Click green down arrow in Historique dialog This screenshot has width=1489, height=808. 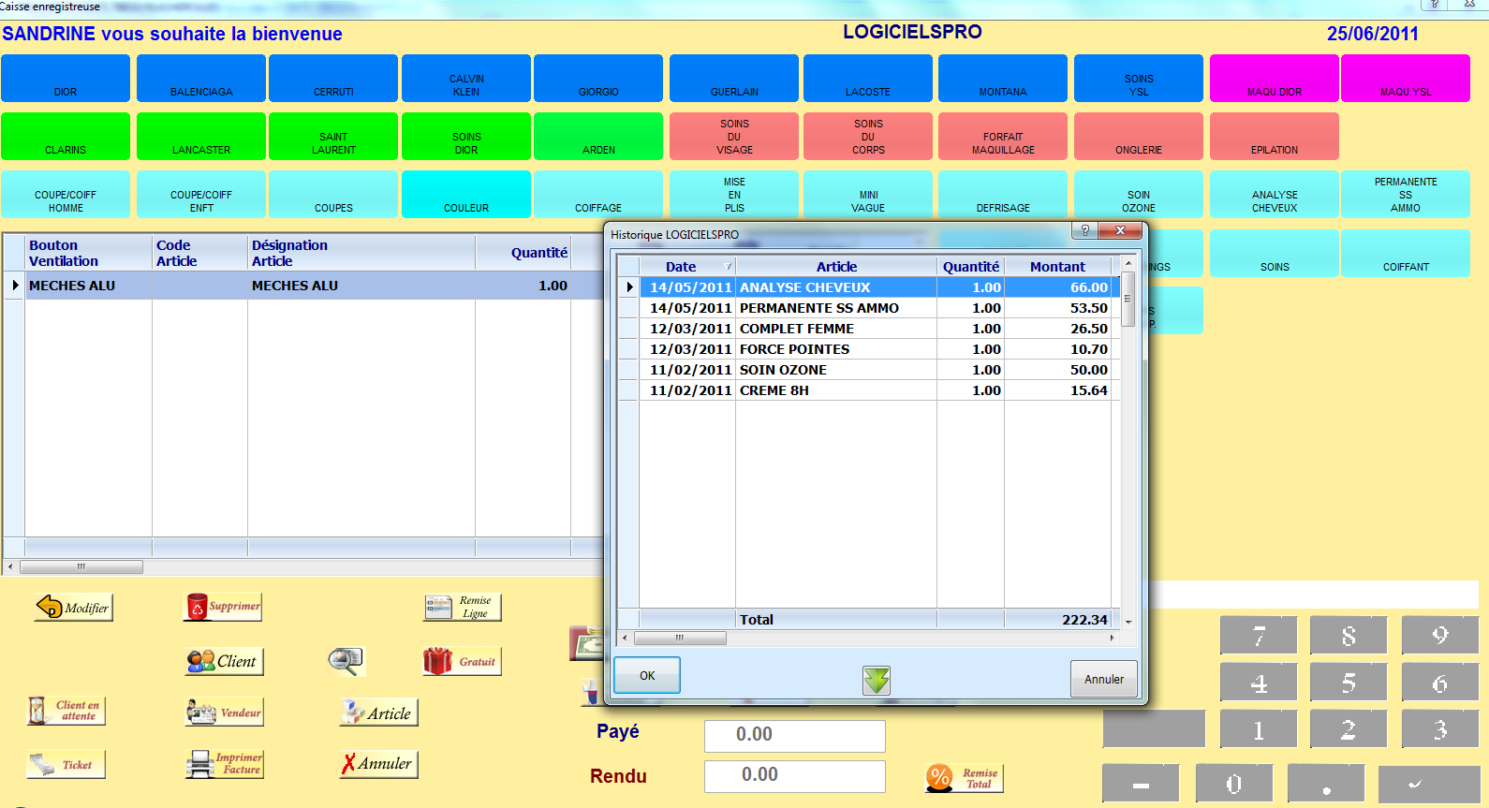click(x=877, y=680)
